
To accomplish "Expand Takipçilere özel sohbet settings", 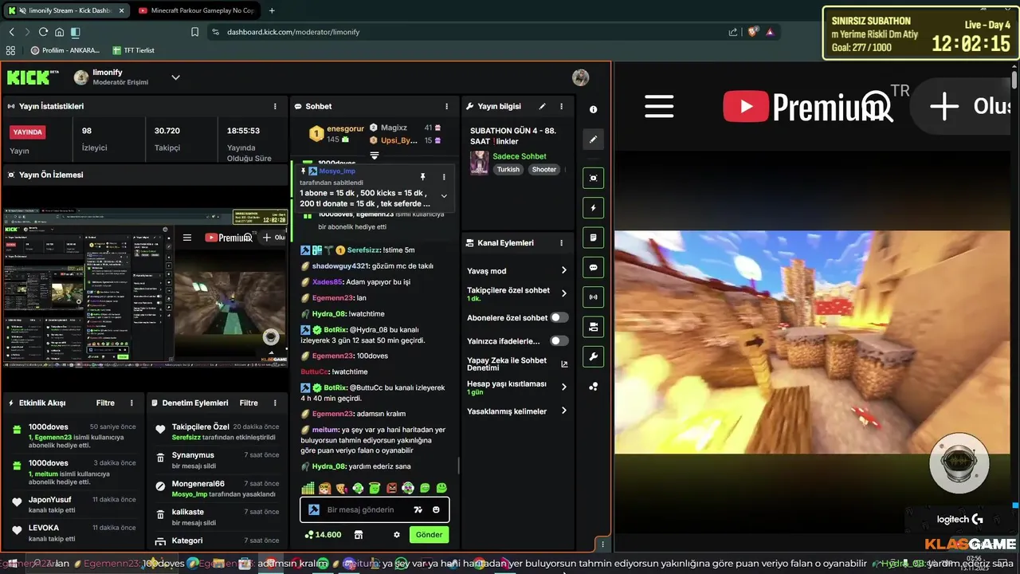I will 563,293.
